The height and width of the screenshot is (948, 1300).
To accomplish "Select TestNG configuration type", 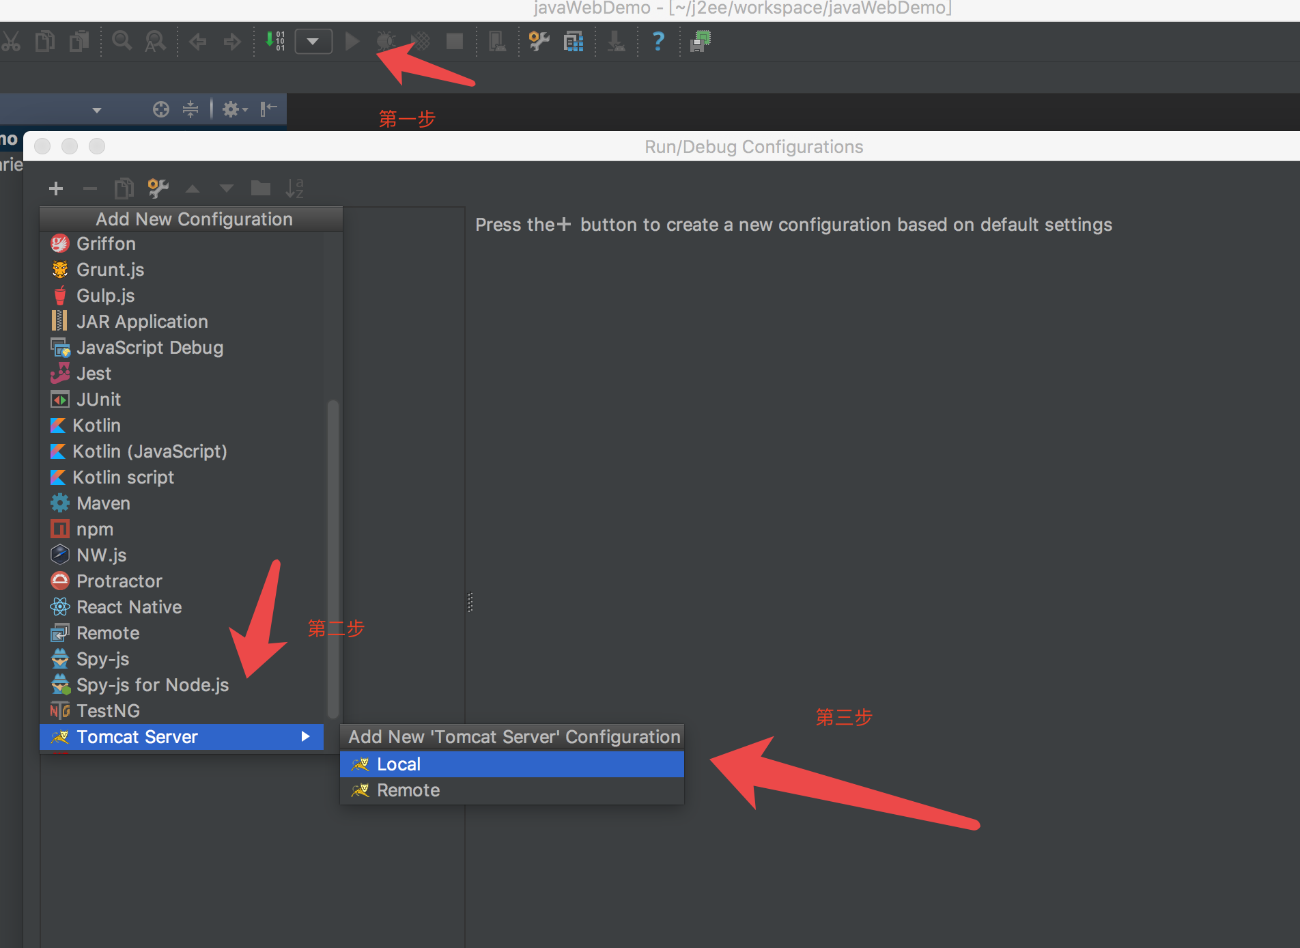I will pyautogui.click(x=182, y=711).
